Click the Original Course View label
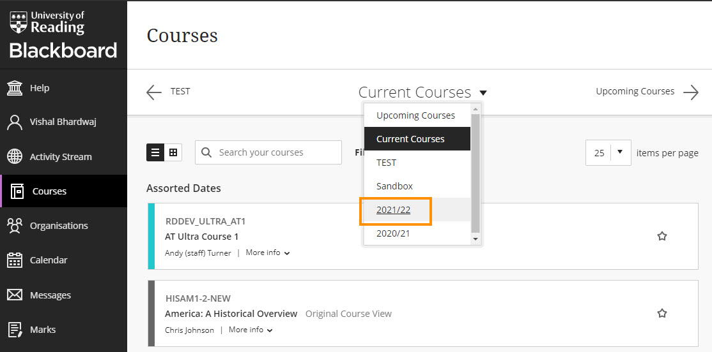712x352 pixels. [348, 314]
